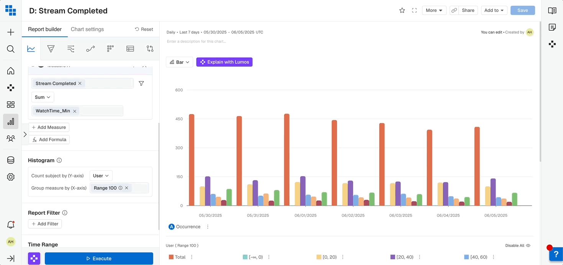Remove the Range 100 chip
This screenshot has height=265, width=563.
[x=126, y=188]
